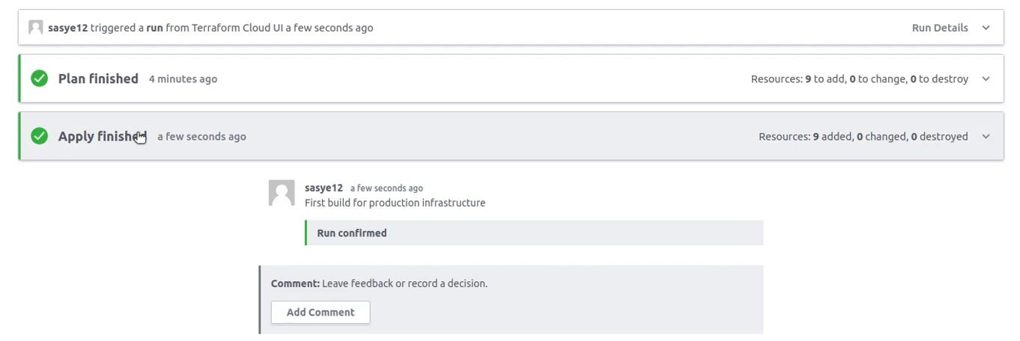Expand the Plan finished section chevron
The image size is (1020, 341).
pyautogui.click(x=986, y=79)
